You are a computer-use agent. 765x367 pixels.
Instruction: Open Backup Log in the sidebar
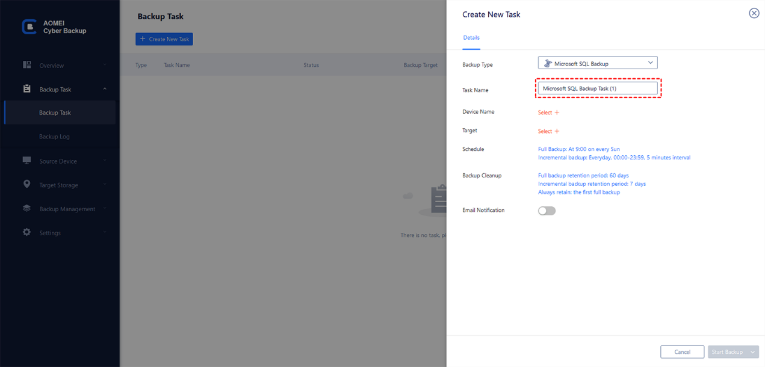pos(55,137)
